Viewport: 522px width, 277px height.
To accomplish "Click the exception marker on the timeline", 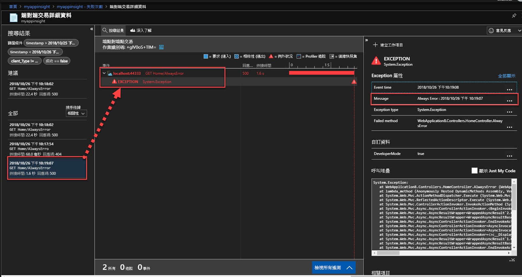I will point(354,82).
